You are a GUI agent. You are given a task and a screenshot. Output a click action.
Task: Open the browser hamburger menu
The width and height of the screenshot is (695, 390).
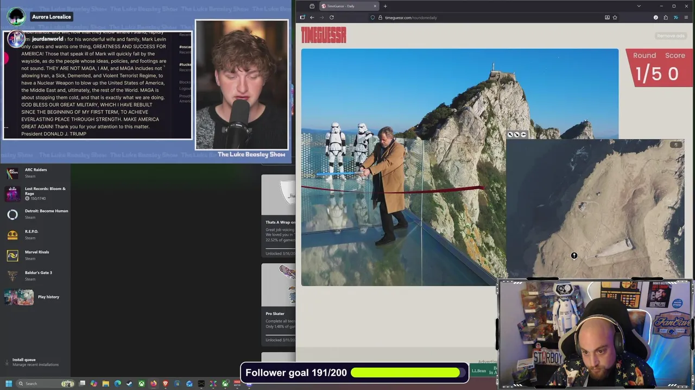click(x=686, y=17)
